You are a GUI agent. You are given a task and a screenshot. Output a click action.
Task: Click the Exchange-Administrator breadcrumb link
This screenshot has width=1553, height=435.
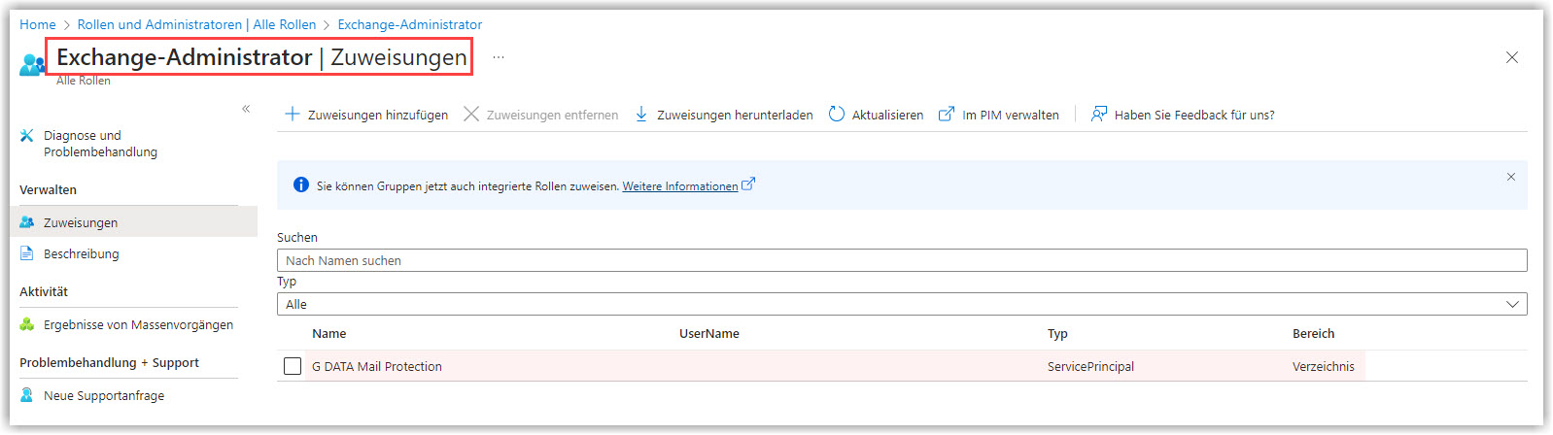click(410, 24)
